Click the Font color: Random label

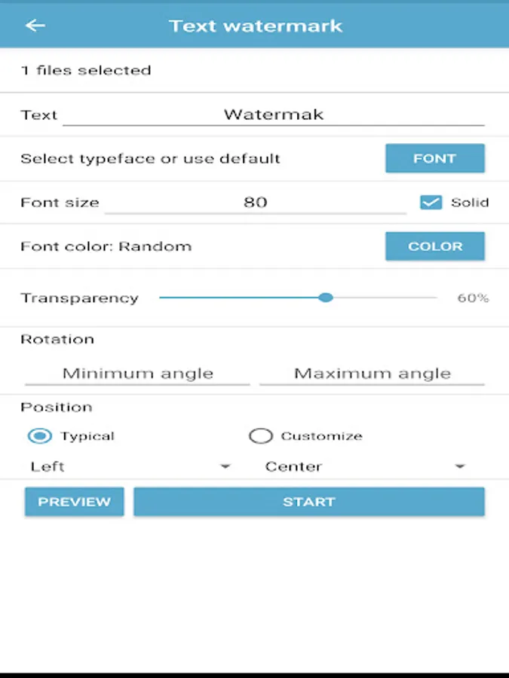point(106,246)
